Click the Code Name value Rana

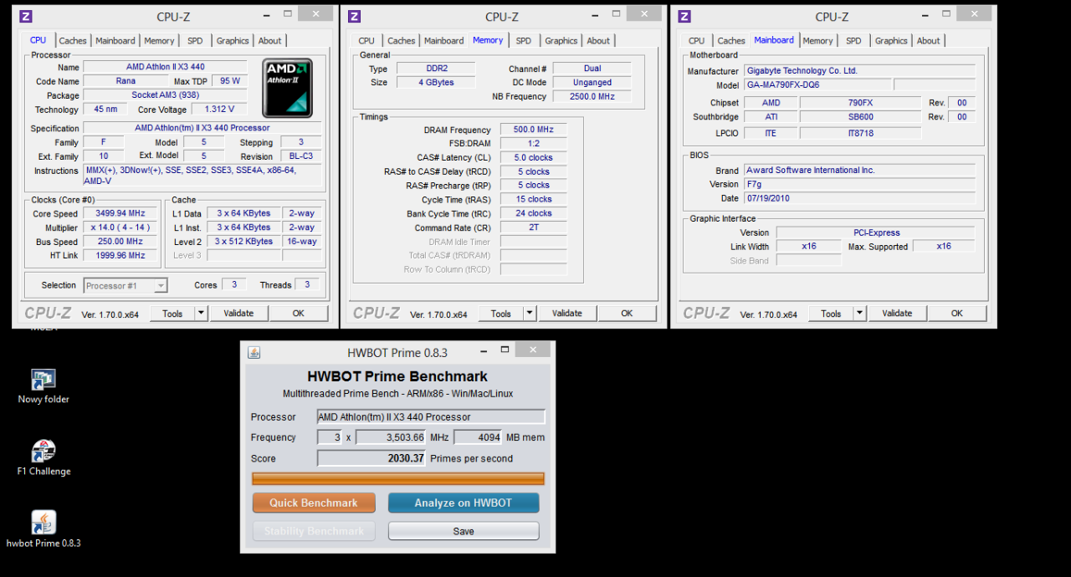[126, 81]
